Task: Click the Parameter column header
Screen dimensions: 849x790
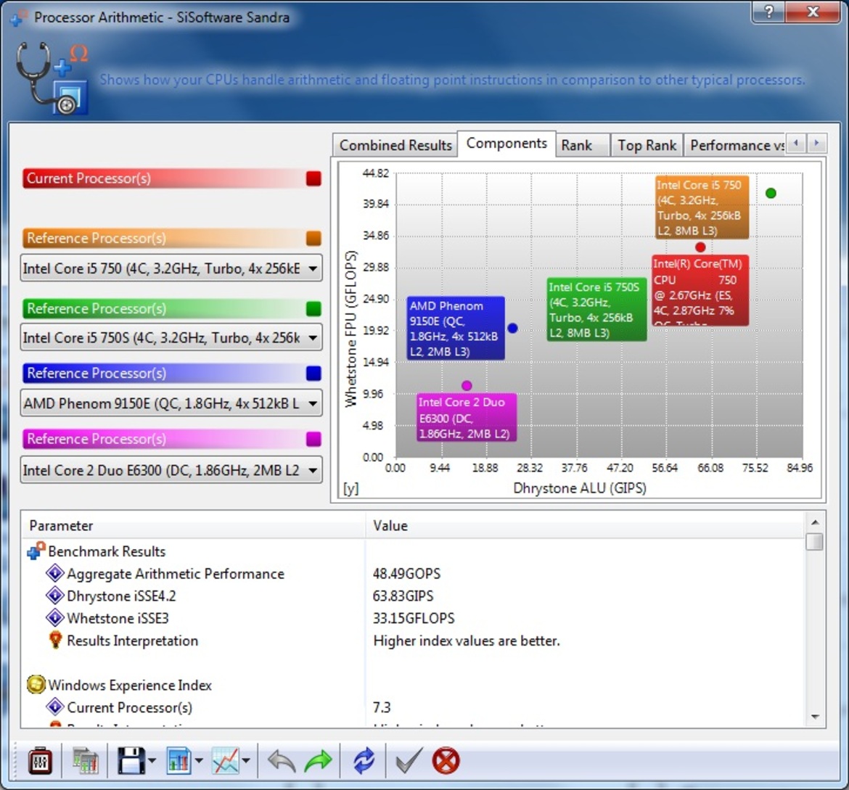Action: 193,525
